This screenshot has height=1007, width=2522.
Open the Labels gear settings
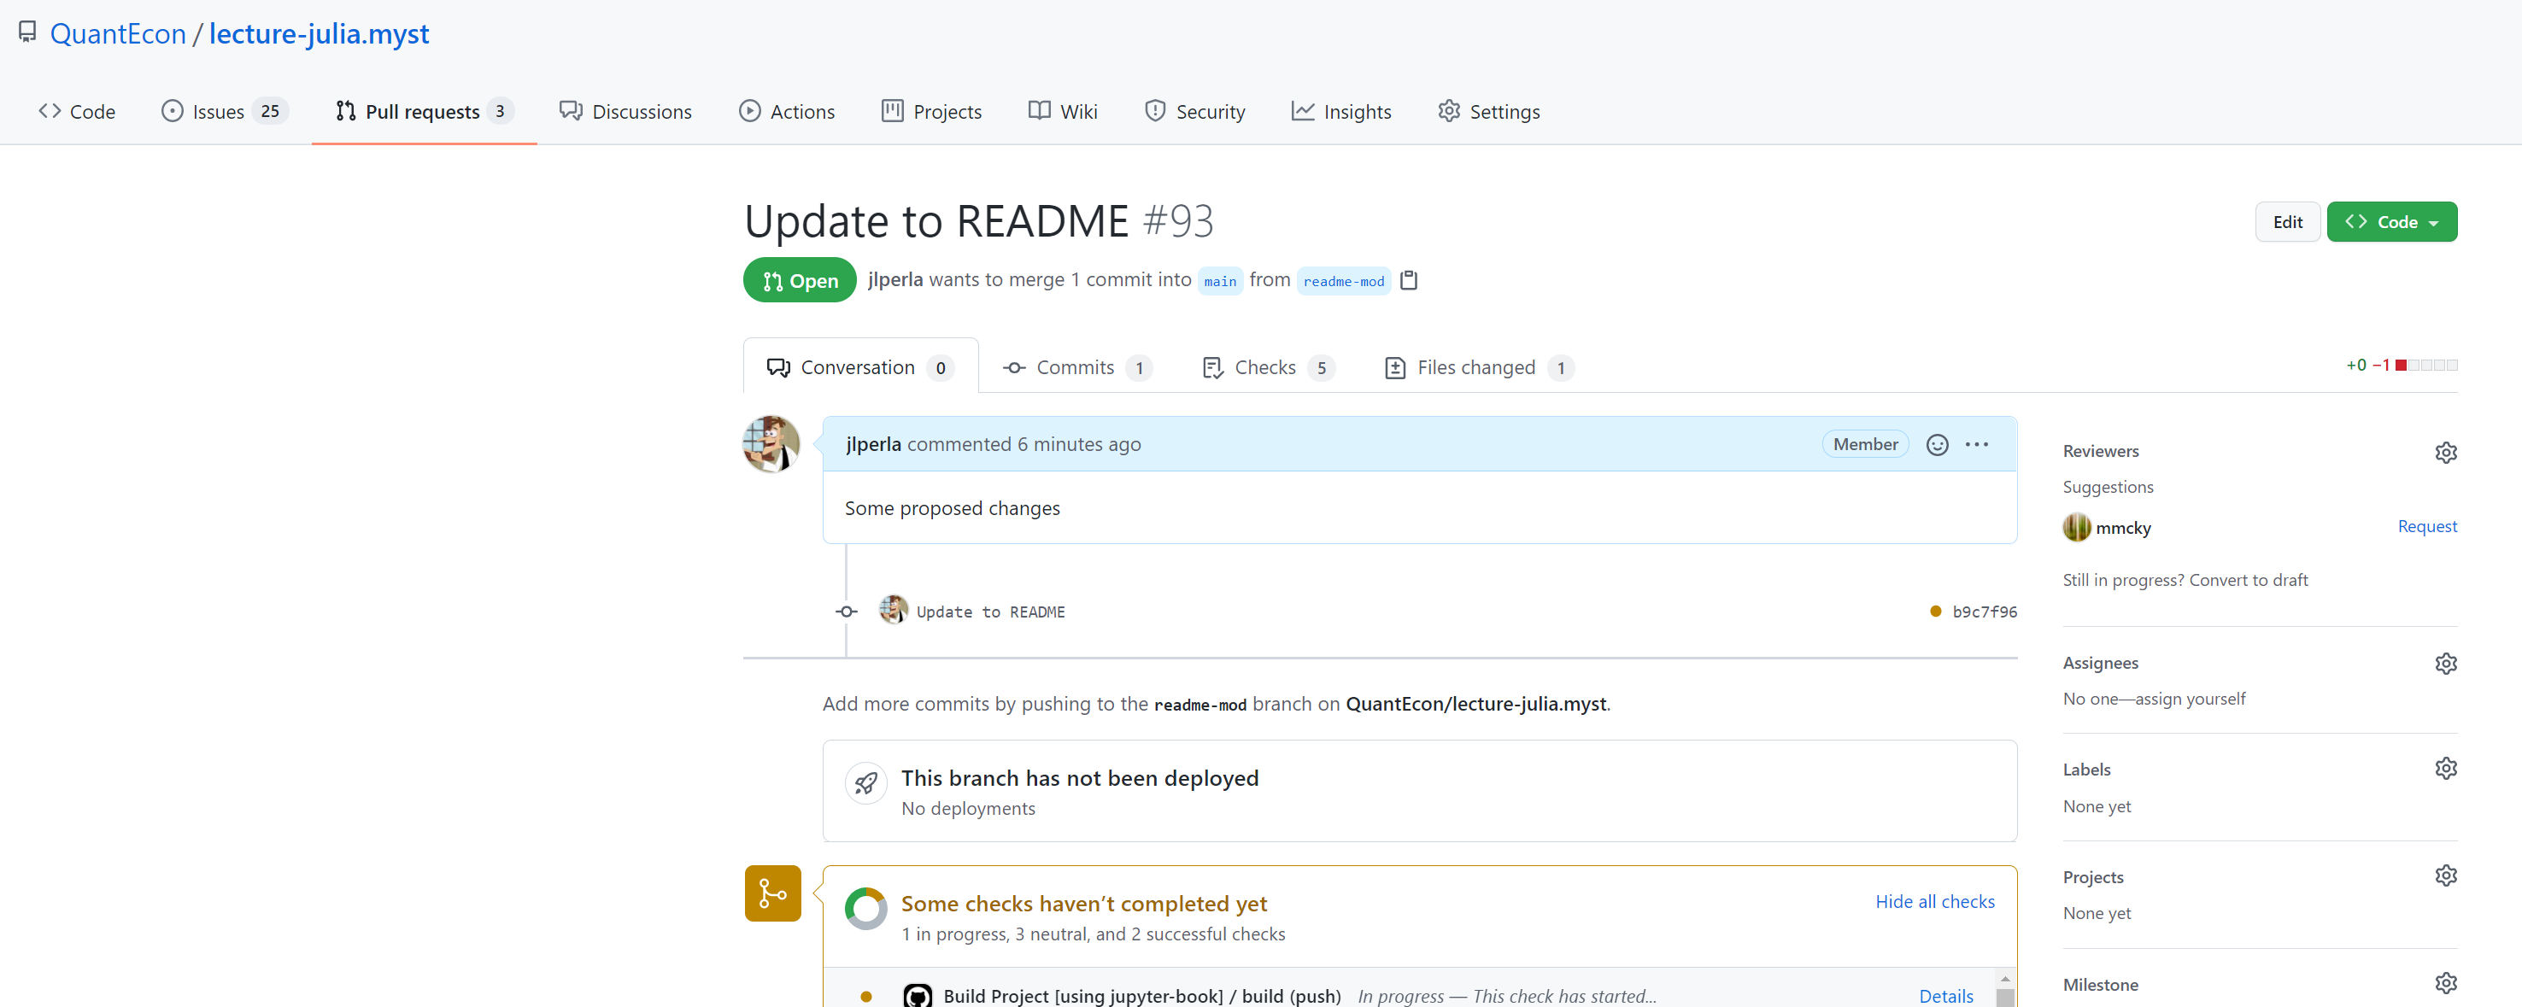(2444, 768)
